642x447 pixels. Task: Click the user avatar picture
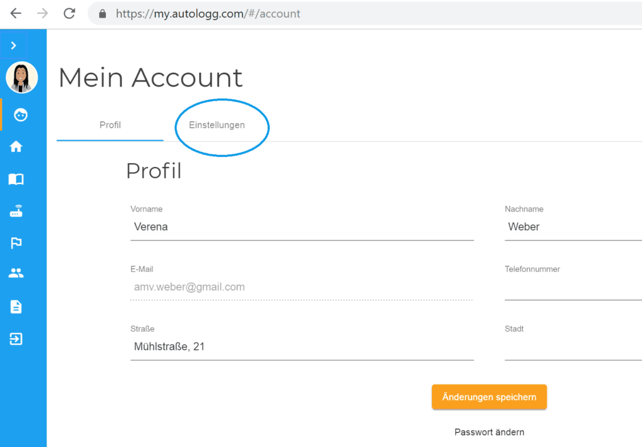[x=22, y=78]
